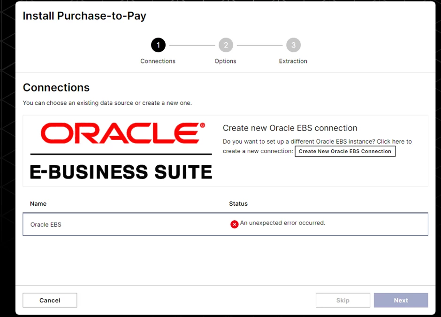This screenshot has width=441, height=317.
Task: Click the 'Options' step label
Action: [x=225, y=61]
